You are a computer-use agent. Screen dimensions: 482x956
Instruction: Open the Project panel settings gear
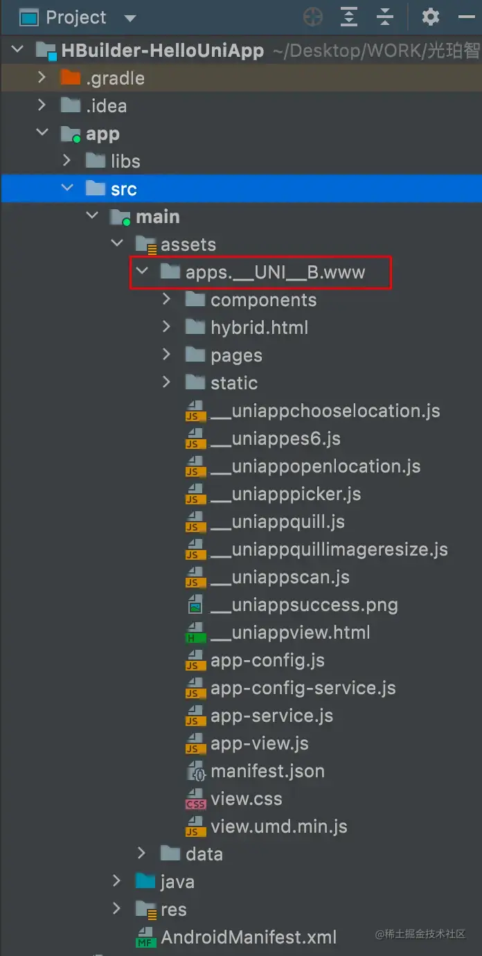click(x=431, y=17)
